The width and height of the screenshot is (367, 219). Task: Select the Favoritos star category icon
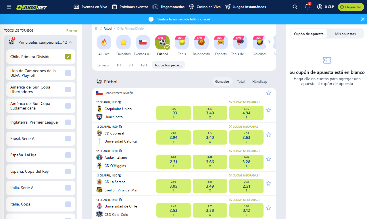pos(124,42)
